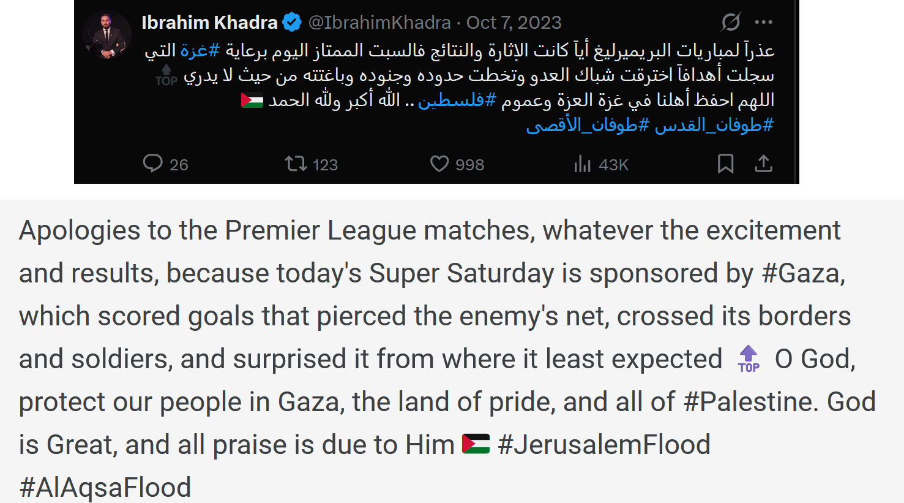Image resolution: width=904 pixels, height=503 pixels.
Task: Open the three-dot more options menu
Action: tap(763, 21)
